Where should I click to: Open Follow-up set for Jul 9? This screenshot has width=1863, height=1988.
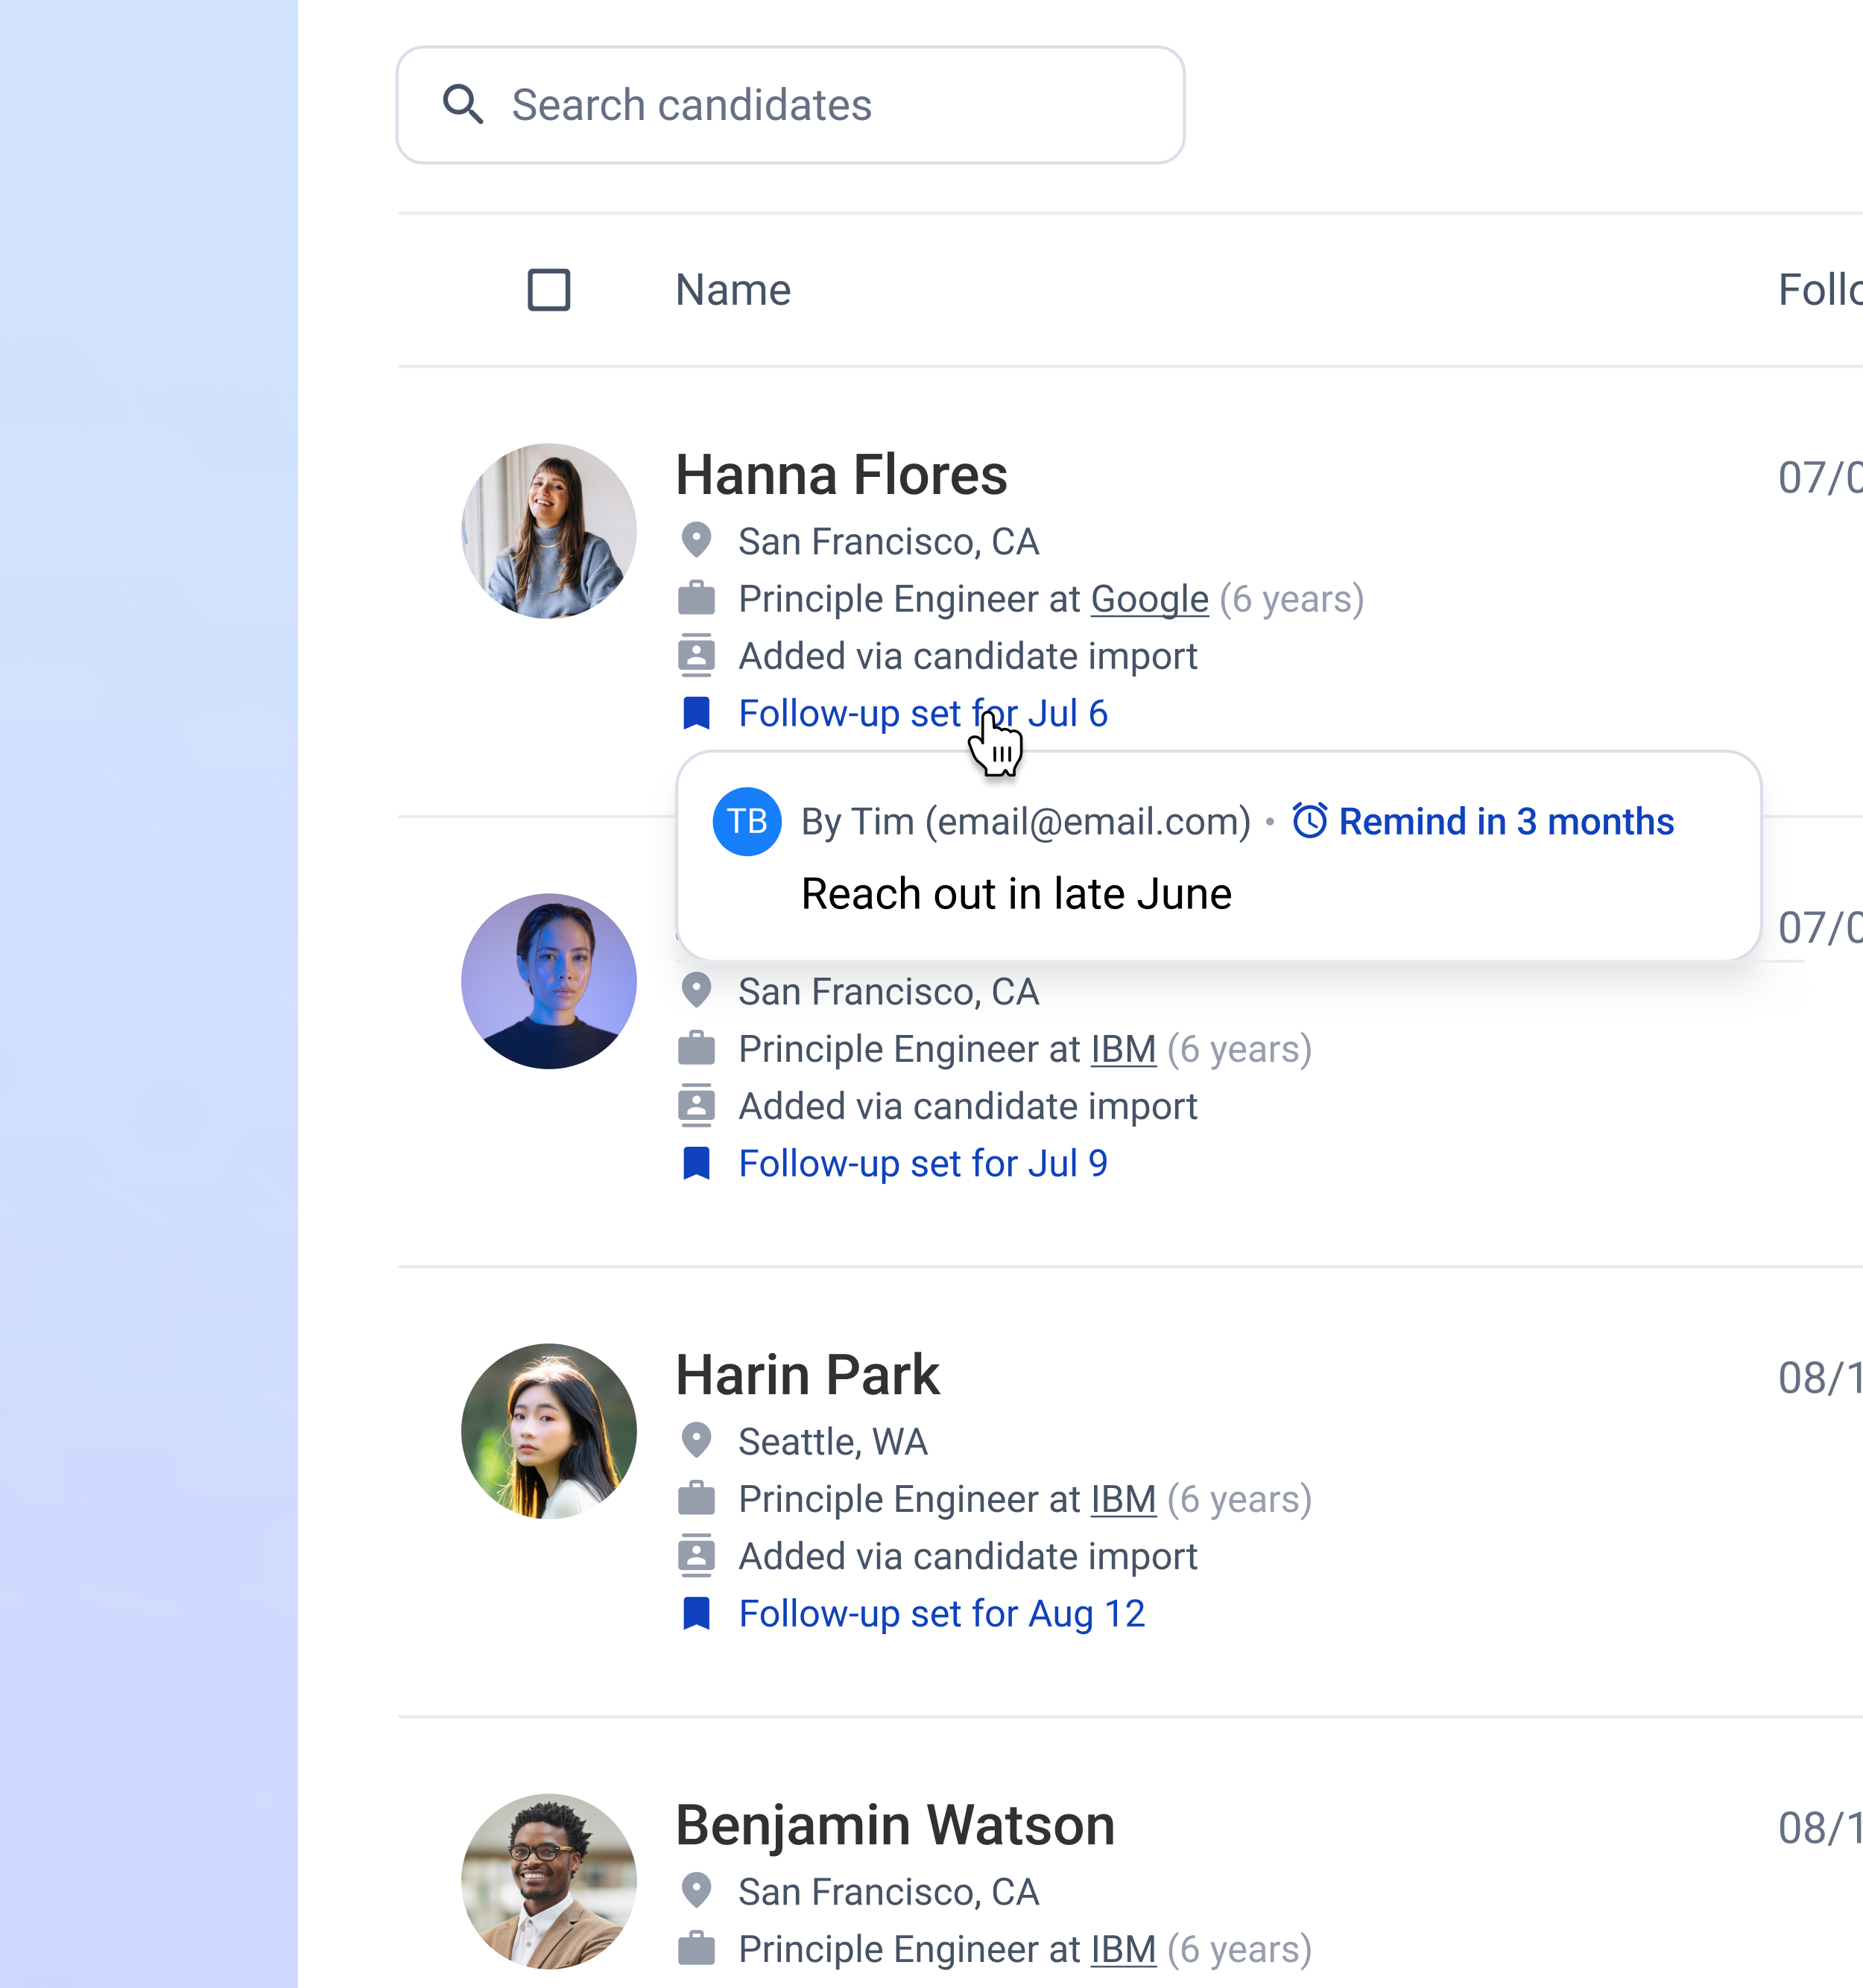(922, 1163)
